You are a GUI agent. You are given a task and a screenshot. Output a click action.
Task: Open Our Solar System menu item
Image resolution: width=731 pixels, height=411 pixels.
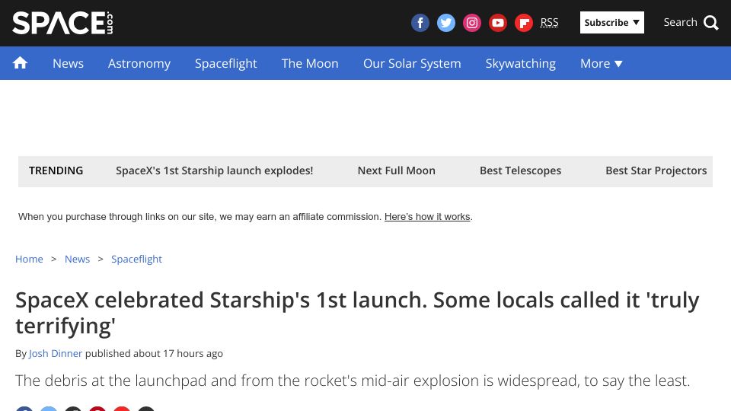click(412, 63)
